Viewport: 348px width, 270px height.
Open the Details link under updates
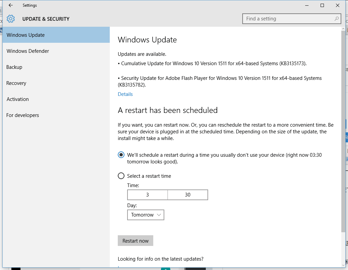(125, 94)
